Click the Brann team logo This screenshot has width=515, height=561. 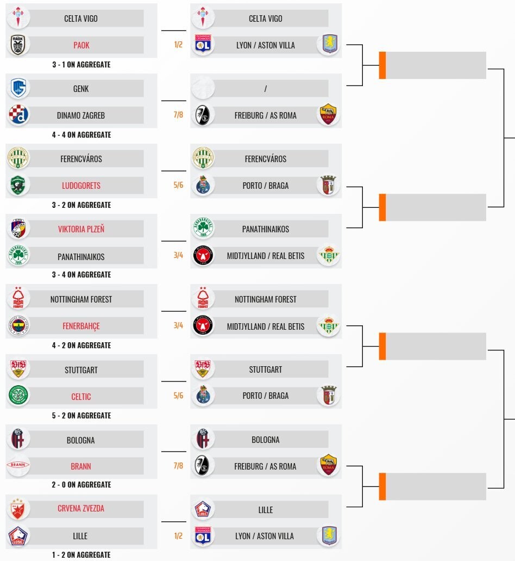(18, 466)
